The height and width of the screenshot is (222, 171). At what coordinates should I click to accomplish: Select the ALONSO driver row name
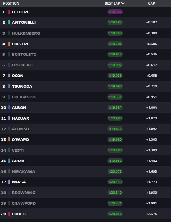(20, 129)
